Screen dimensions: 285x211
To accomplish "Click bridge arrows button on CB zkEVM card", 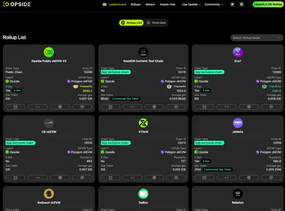I will pos(38,178).
